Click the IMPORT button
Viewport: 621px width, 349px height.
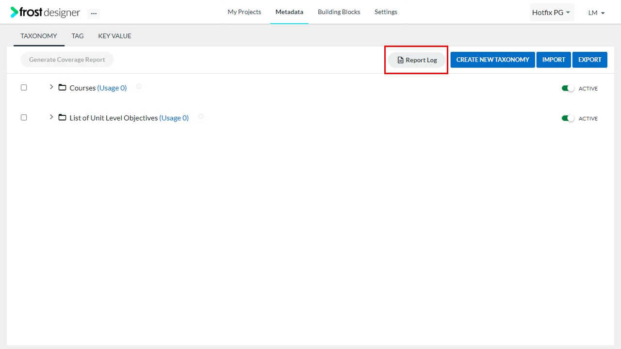coord(554,60)
